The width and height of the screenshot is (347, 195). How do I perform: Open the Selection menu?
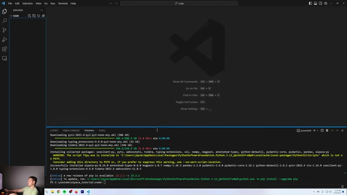[28, 3]
